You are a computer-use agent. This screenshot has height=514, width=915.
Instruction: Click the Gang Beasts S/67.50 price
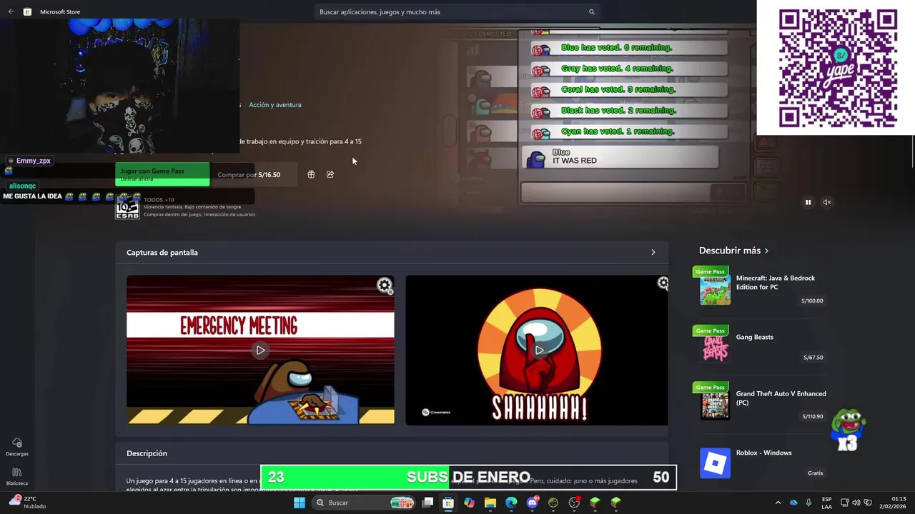pos(813,358)
